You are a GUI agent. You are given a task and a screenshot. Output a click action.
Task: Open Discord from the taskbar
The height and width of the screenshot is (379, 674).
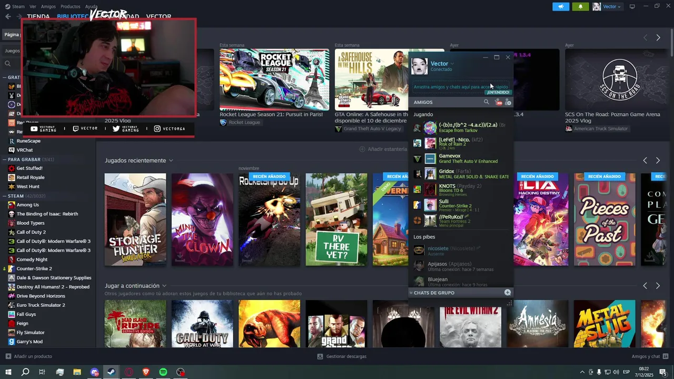95,372
